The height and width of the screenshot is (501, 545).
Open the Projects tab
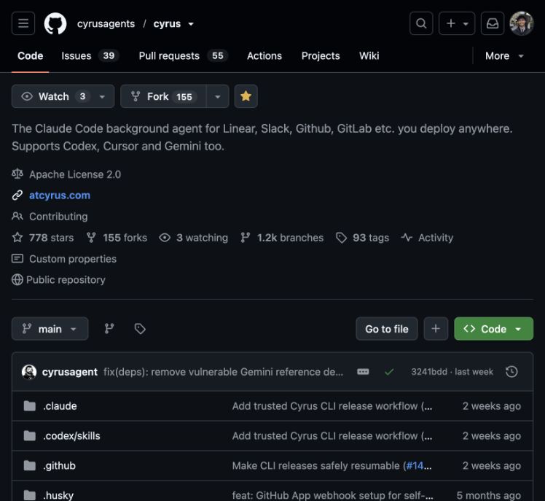(x=321, y=55)
